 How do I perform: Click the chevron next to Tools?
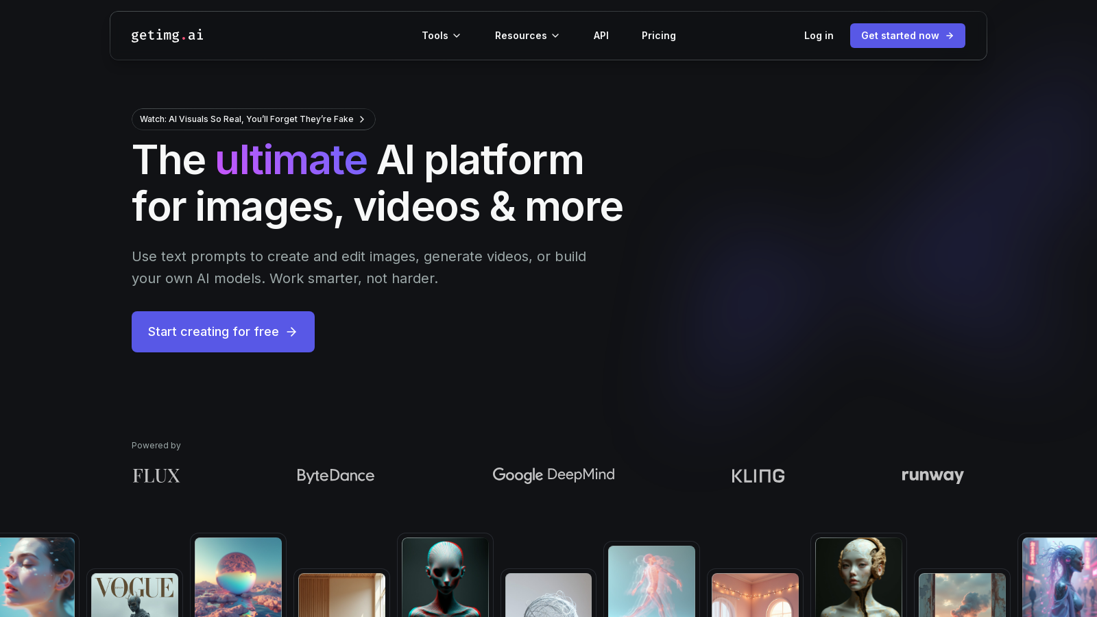click(457, 36)
